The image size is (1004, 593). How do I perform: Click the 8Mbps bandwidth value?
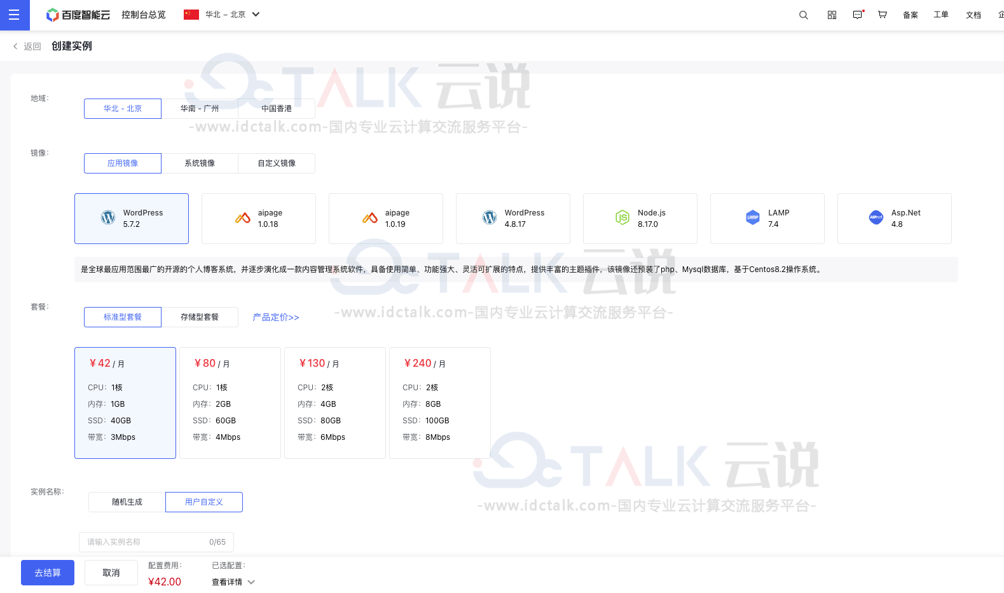(x=437, y=437)
